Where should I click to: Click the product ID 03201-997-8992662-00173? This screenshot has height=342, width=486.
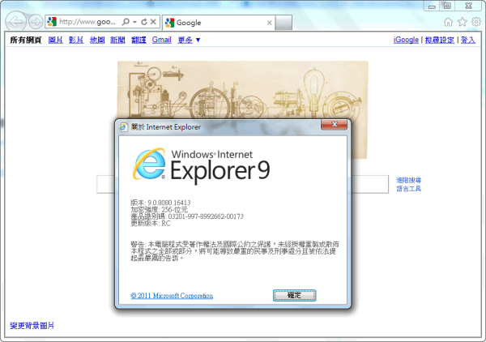click(206, 216)
